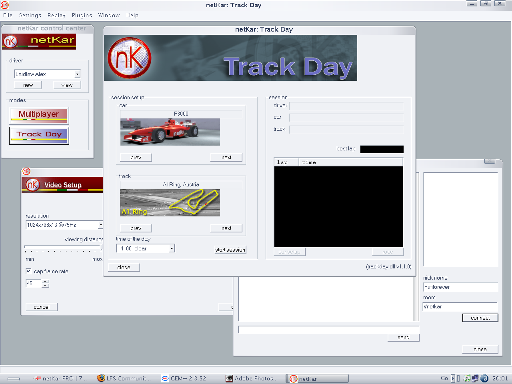This screenshot has width=512, height=384.
Task: Click the greyed-out race button
Action: [388, 252]
